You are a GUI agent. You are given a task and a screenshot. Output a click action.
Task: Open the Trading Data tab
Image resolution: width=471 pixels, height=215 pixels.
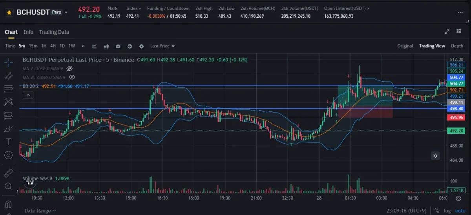tap(54, 32)
